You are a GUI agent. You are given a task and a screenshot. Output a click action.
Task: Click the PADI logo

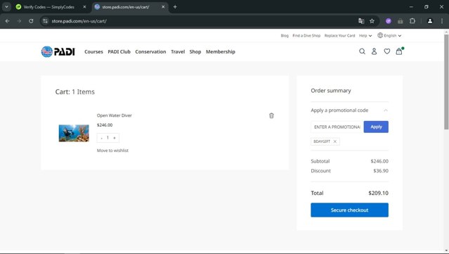[x=58, y=51]
